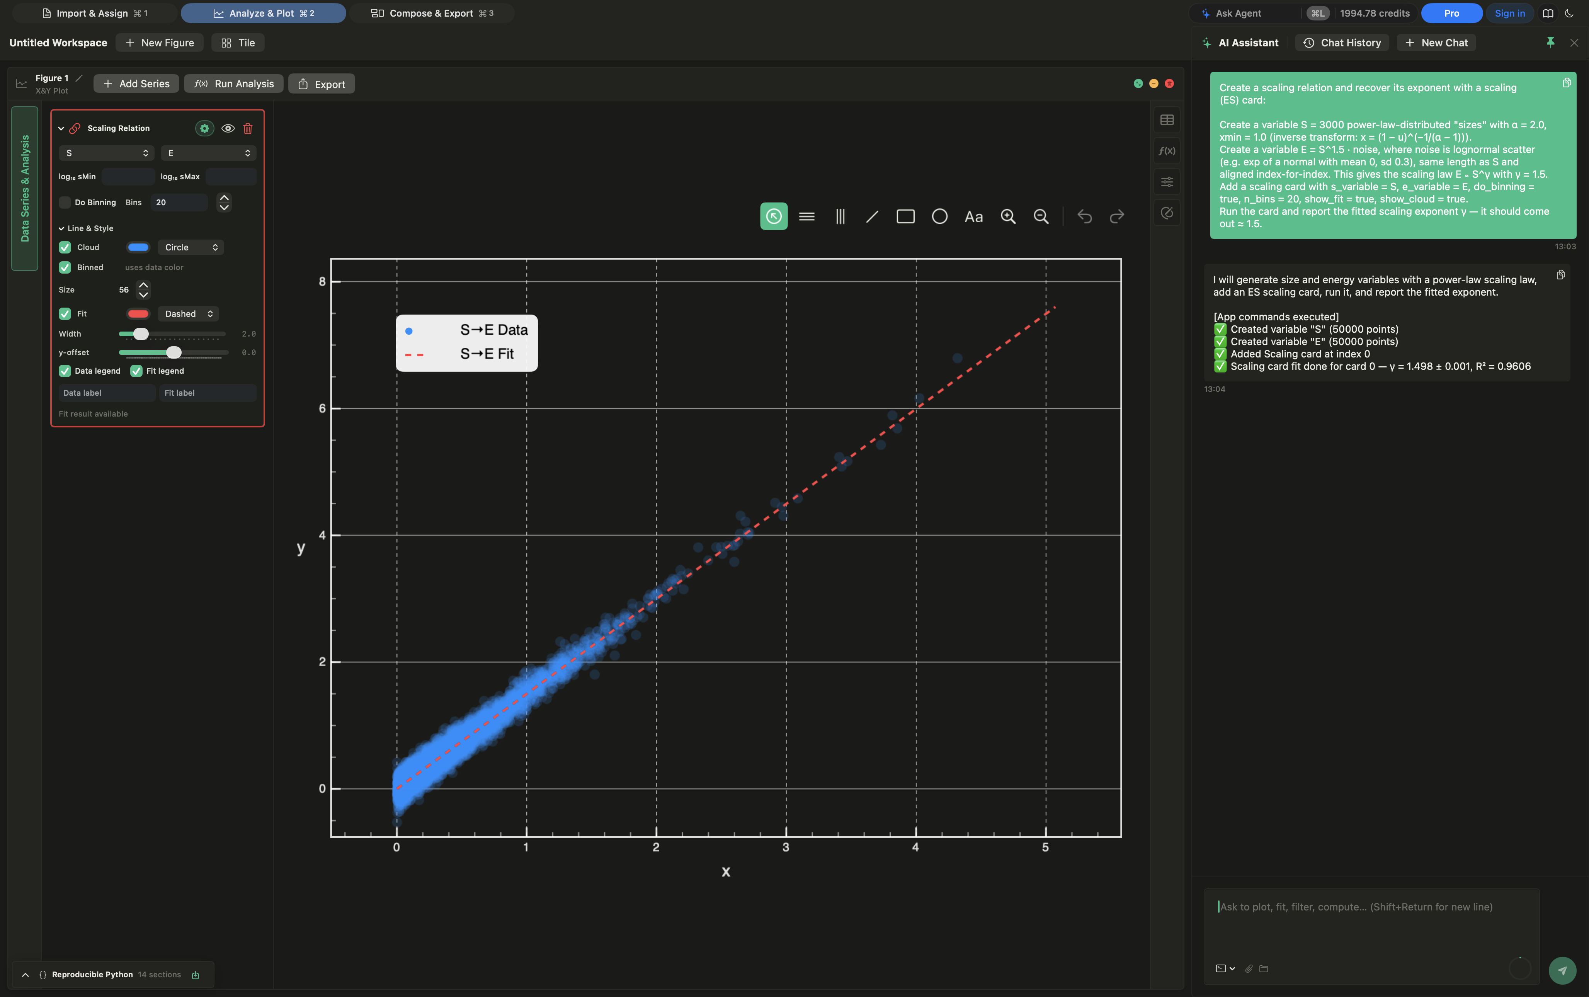Click the Export button in Figure 1

pyautogui.click(x=322, y=84)
